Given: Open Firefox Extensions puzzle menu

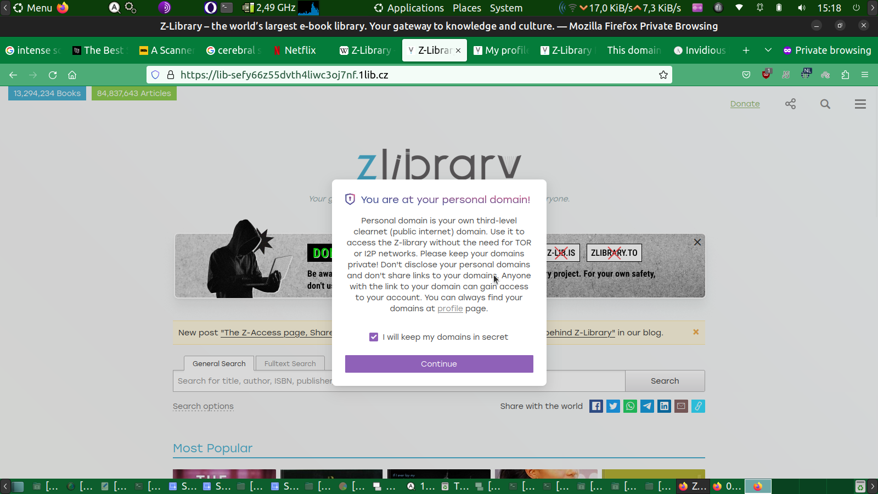Looking at the screenshot, I should [x=845, y=75].
